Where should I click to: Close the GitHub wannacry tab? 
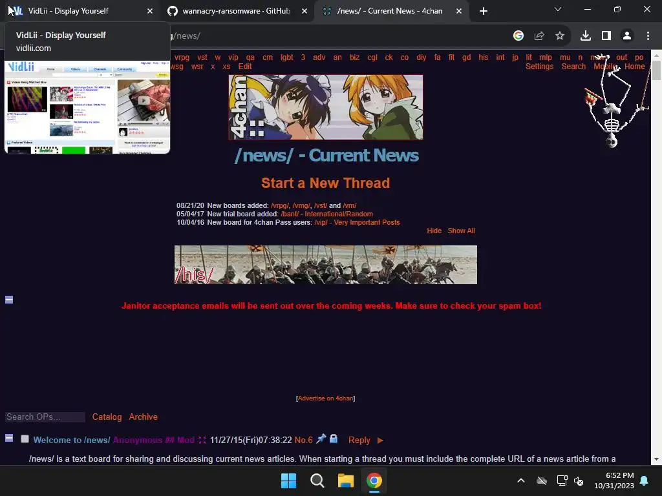pyautogui.click(x=304, y=11)
